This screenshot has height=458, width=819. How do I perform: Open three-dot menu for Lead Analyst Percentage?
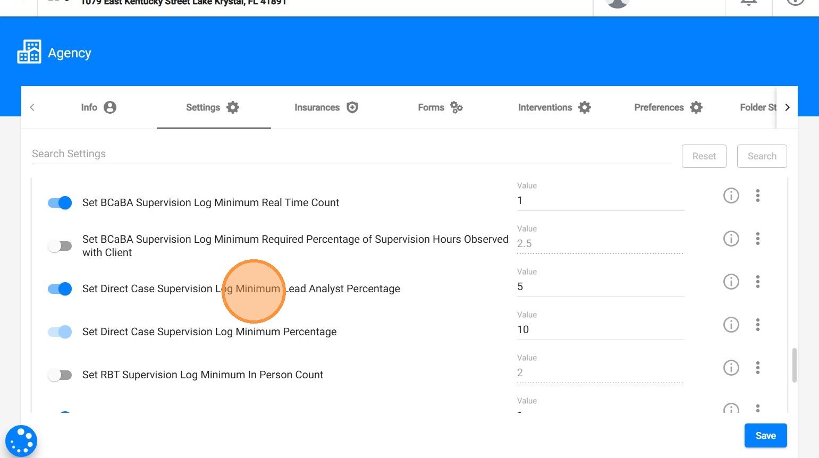[757, 282]
